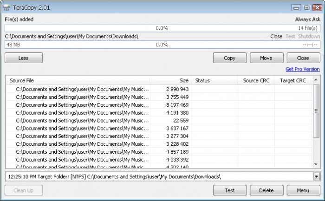Click the Status column header
325x201 pixels.
pos(214,80)
